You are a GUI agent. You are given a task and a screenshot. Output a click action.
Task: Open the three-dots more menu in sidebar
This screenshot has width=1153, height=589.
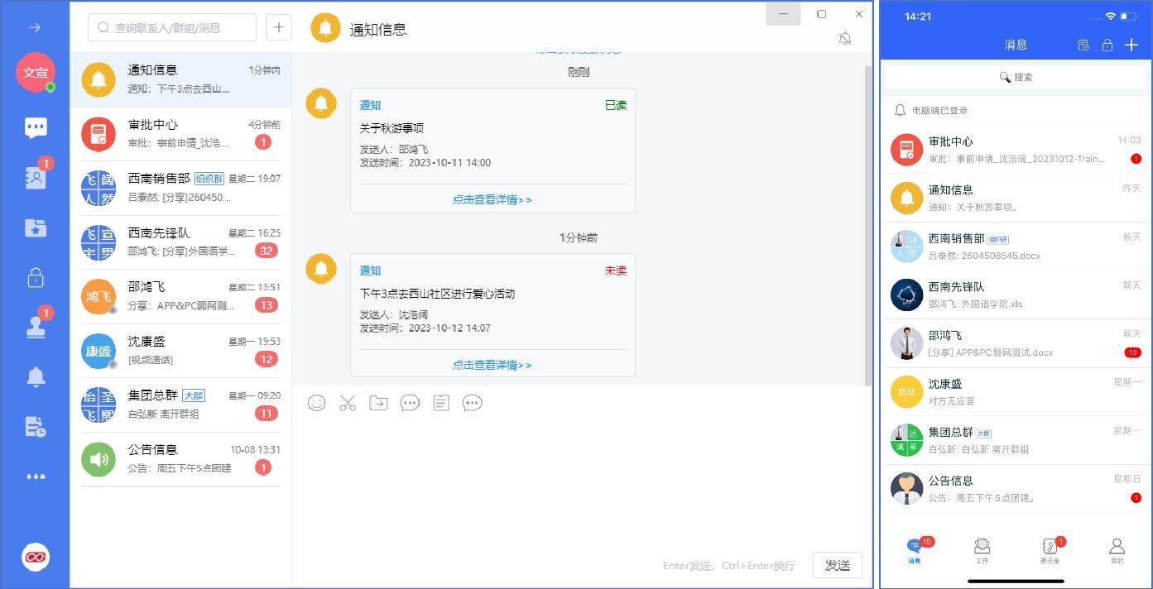pos(36,476)
